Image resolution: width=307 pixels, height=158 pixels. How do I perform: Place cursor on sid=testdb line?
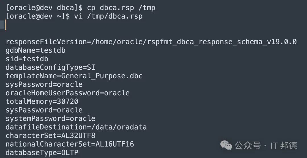point(27,59)
